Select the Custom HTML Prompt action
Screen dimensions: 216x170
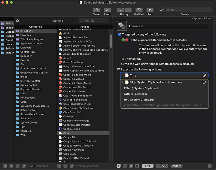83,158
